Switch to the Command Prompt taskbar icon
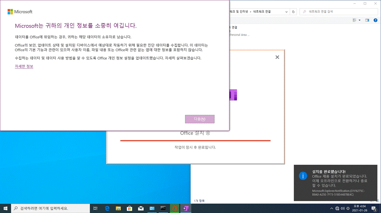Viewport: 381px width, 213px height. [163, 208]
